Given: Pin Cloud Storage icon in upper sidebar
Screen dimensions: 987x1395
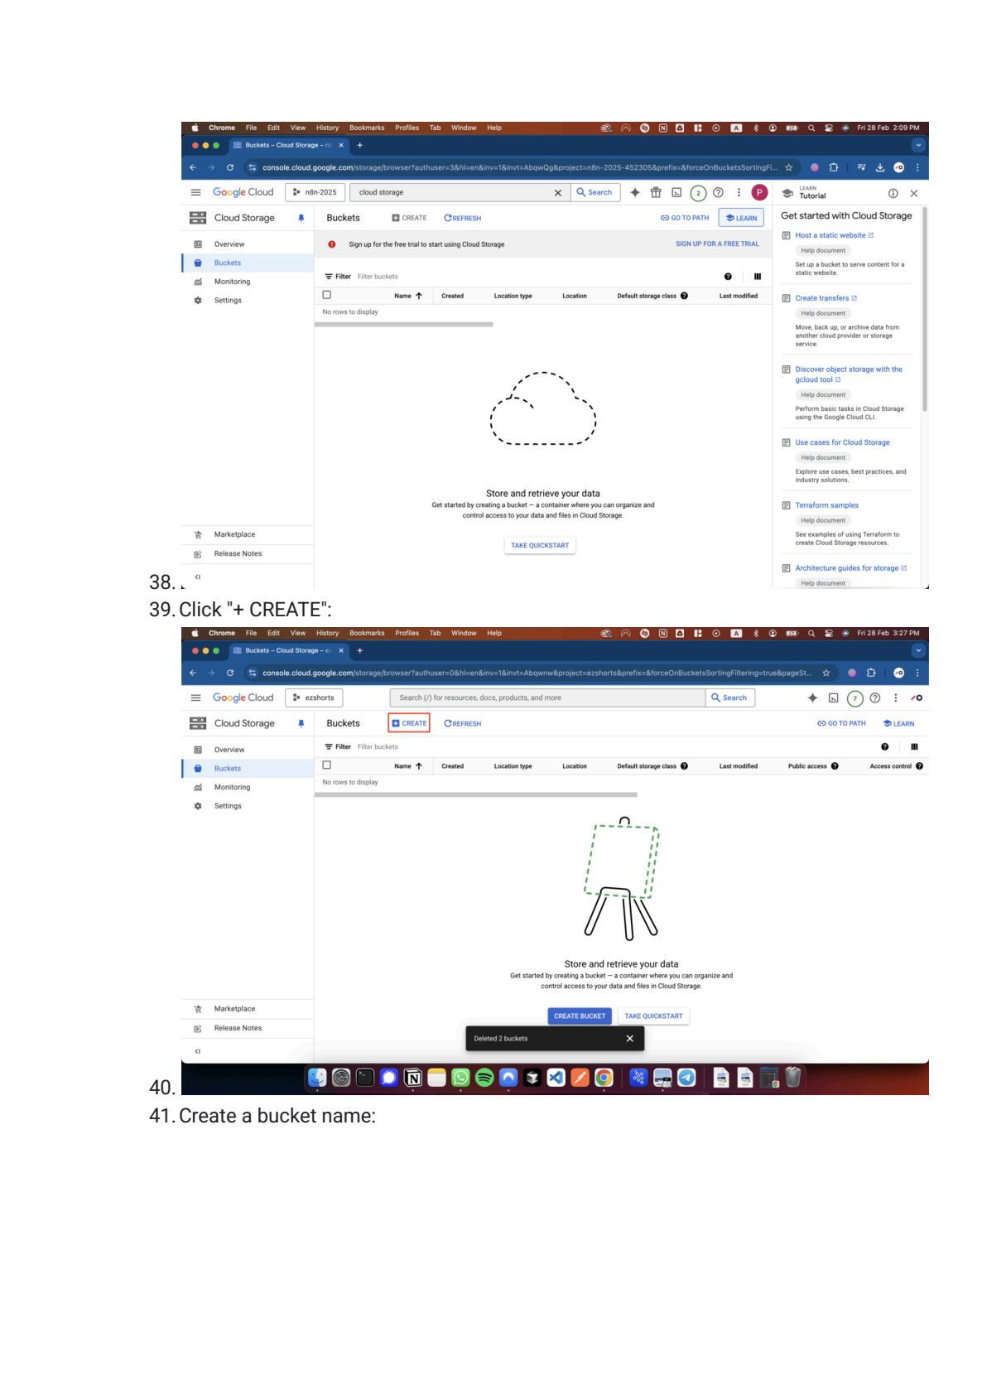Looking at the screenshot, I should (301, 218).
